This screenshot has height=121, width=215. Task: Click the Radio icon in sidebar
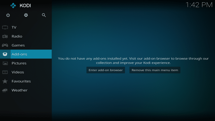click(5, 36)
